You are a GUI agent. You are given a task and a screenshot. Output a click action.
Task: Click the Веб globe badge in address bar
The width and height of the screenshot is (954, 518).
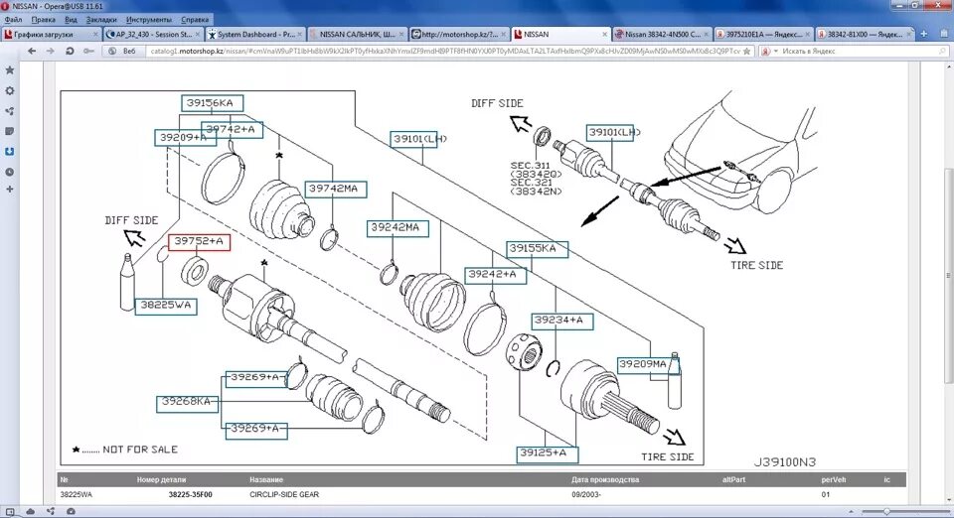coord(122,51)
